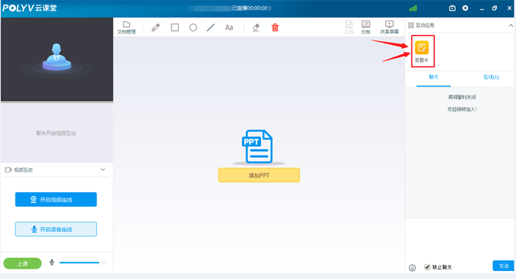Start 共享屏幕 screen sharing

(390, 27)
